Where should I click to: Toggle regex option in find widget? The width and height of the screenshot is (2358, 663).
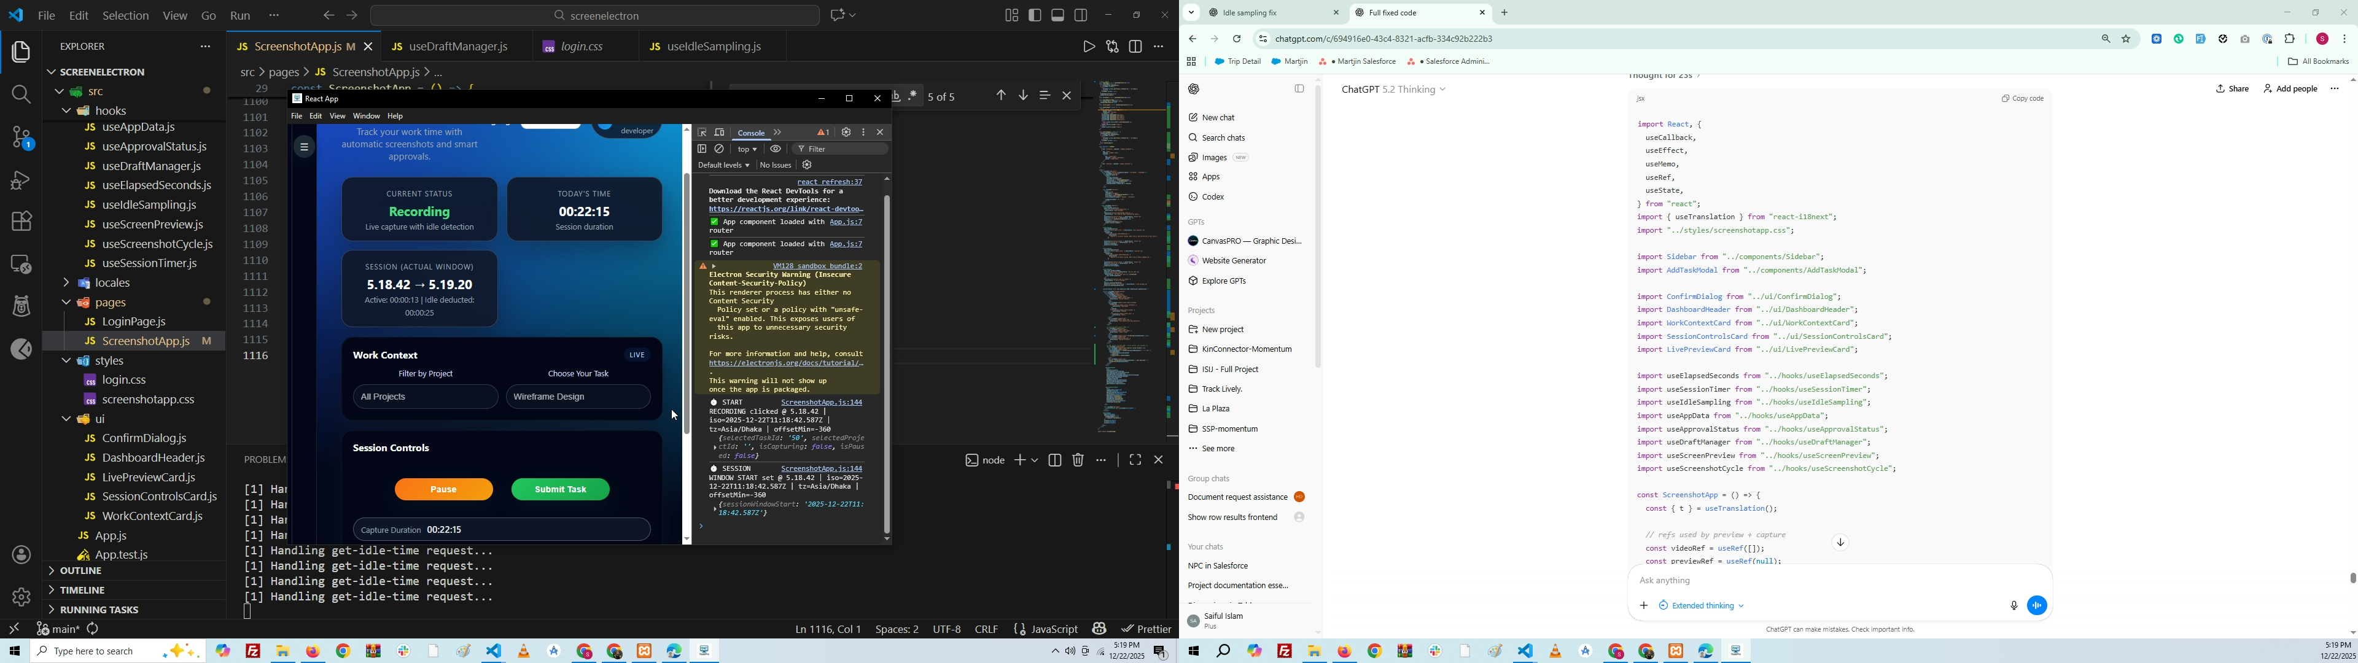[x=914, y=96]
